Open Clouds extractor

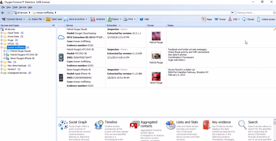pyautogui.click(x=248, y=19)
